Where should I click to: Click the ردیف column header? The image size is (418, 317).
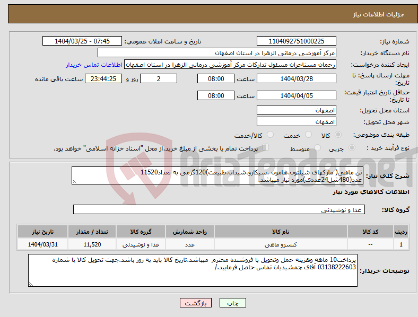tap(401, 232)
